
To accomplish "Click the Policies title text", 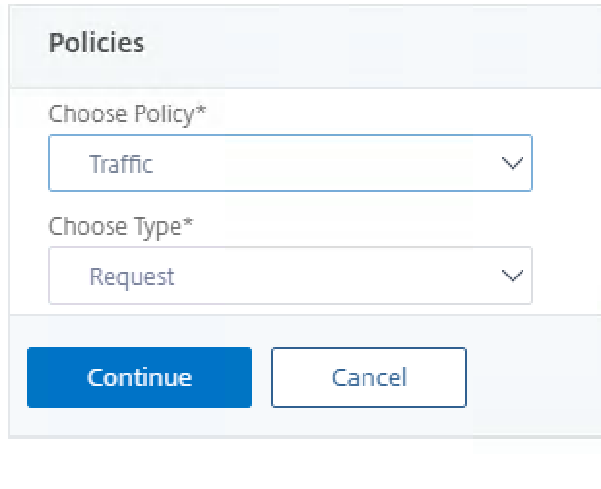I will [97, 43].
